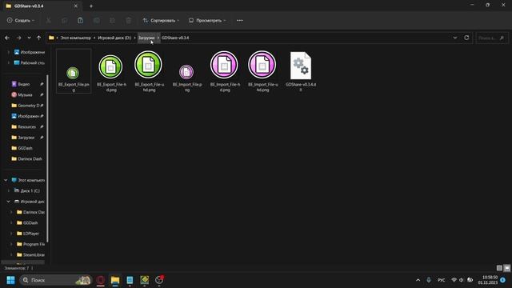Image resolution: width=512 pixels, height=288 pixels.
Task: Click the search box in Explorer
Action: coord(492,38)
